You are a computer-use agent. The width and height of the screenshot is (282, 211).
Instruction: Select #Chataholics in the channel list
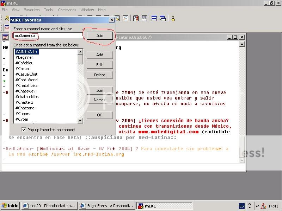point(26,85)
